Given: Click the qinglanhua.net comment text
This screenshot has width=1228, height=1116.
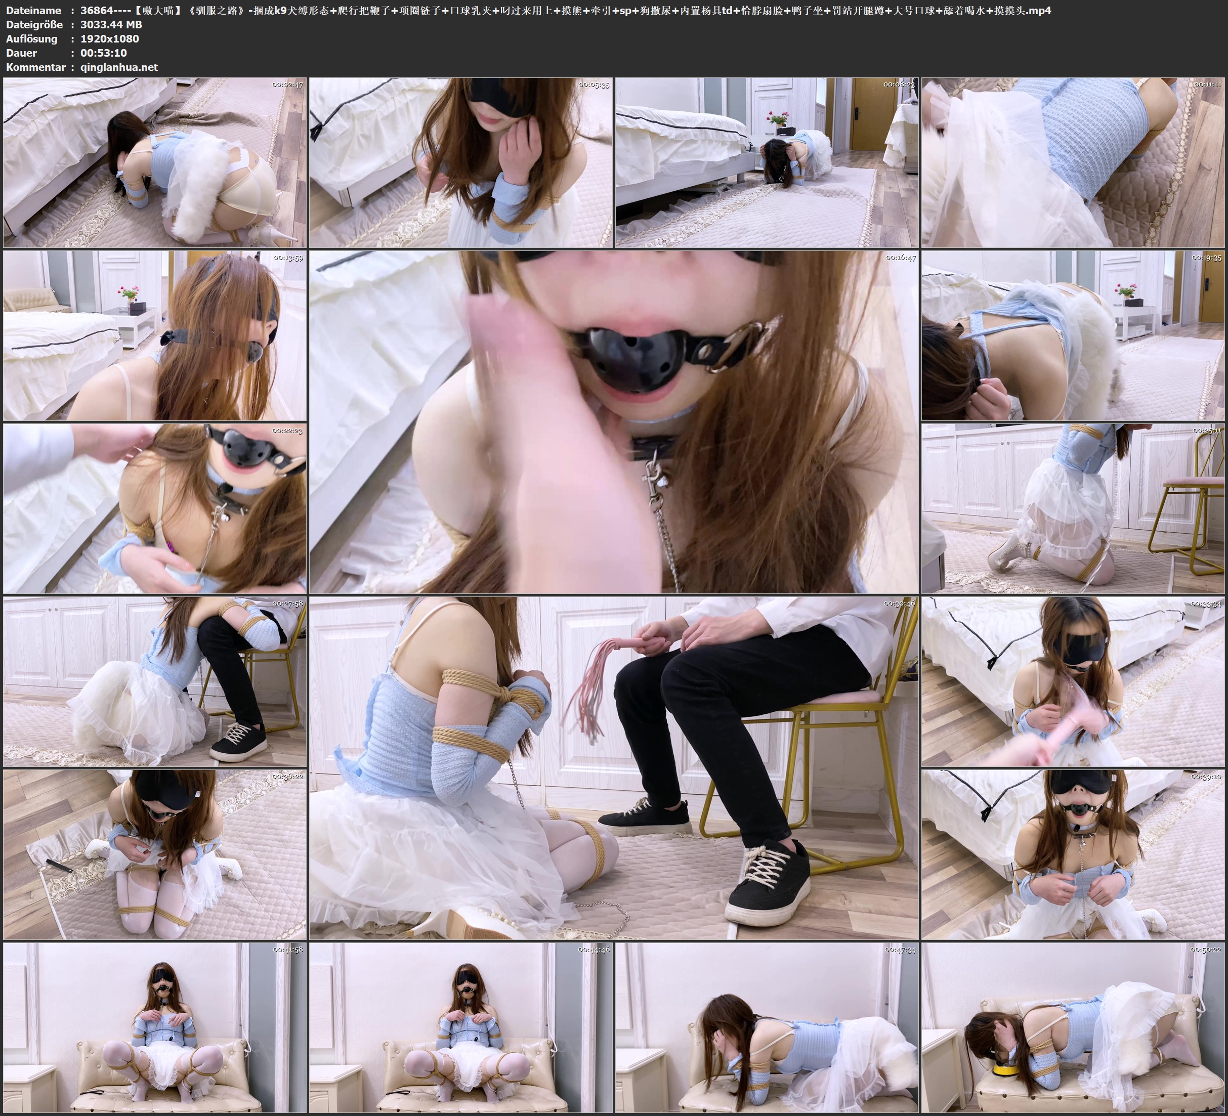Looking at the screenshot, I should click(119, 67).
